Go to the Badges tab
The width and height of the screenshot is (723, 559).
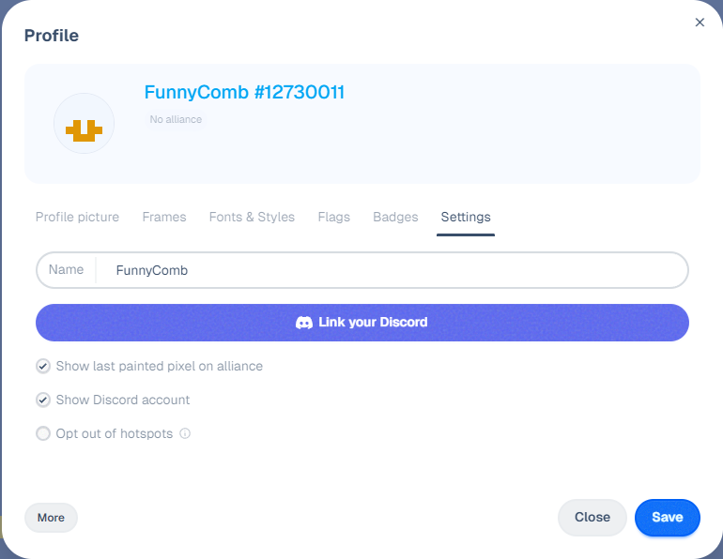coord(395,217)
